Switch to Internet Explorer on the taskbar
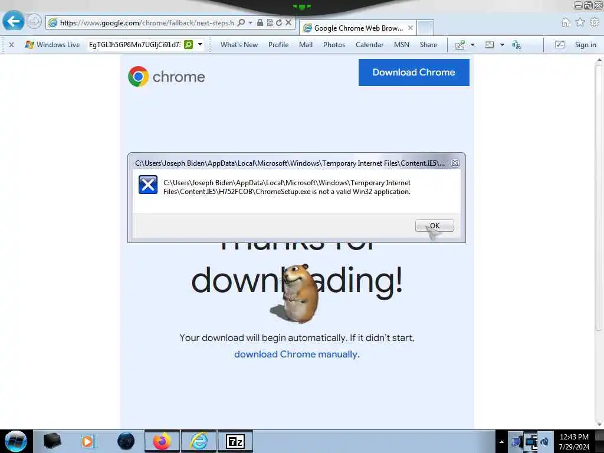The width and height of the screenshot is (604, 453). (x=199, y=441)
